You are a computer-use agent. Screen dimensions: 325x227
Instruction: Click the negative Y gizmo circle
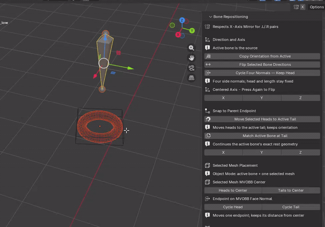[x=172, y=25]
